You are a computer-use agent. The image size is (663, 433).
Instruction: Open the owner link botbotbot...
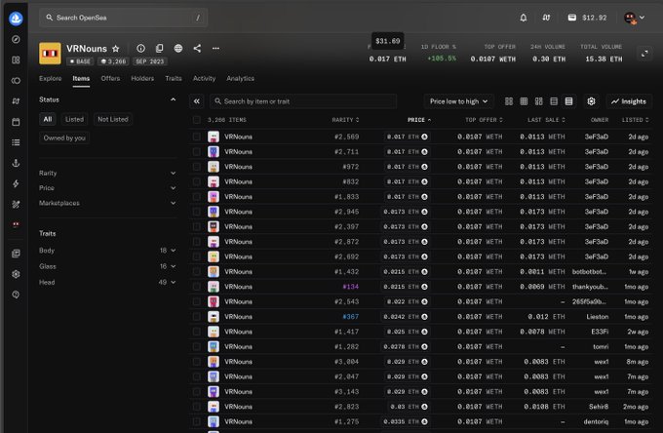click(590, 271)
